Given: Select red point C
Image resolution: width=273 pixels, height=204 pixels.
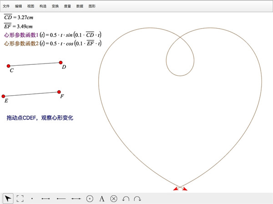Looking at the screenshot, I should [x=8, y=66].
